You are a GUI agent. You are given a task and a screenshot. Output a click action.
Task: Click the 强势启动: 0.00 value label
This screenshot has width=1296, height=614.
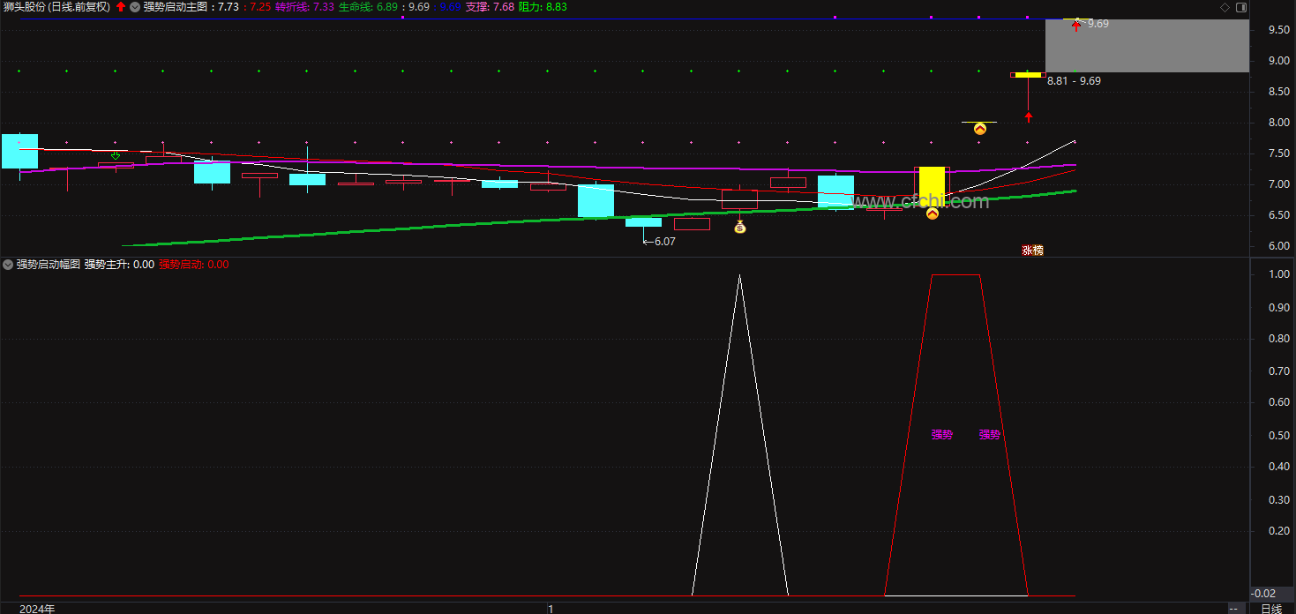pos(193,264)
